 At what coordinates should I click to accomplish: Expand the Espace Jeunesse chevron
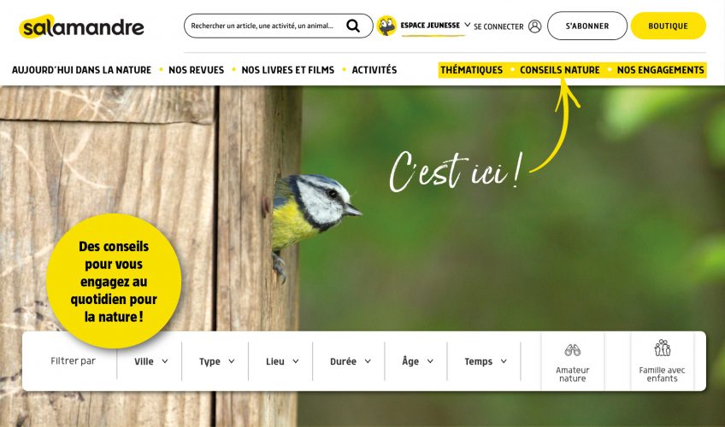pyautogui.click(x=467, y=25)
